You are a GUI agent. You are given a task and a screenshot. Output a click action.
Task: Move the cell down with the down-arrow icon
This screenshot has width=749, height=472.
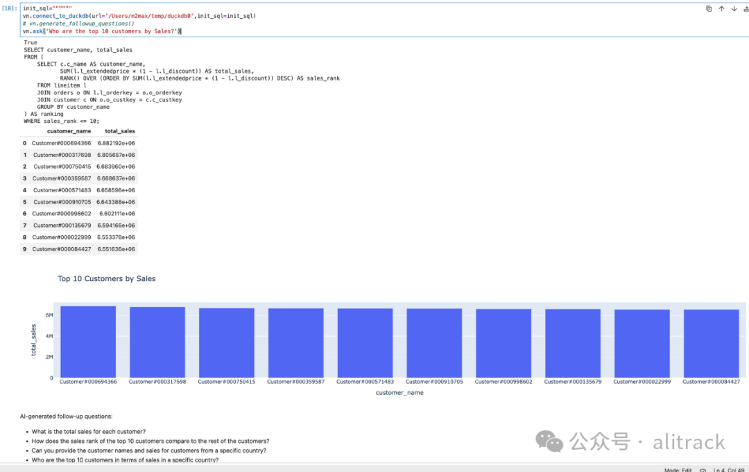[734, 8]
